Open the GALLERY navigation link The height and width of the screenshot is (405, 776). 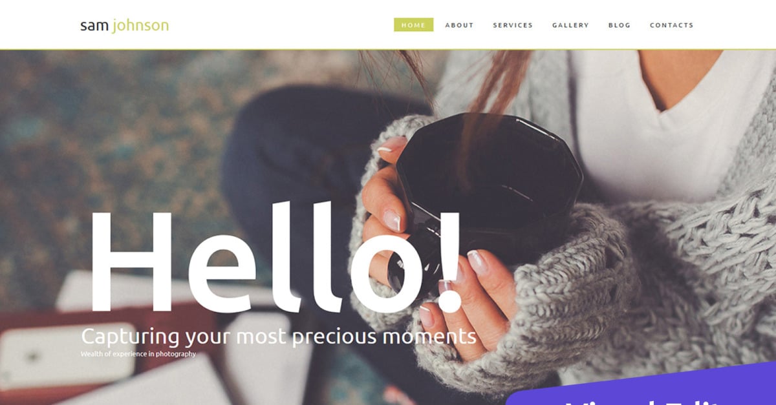coord(570,25)
